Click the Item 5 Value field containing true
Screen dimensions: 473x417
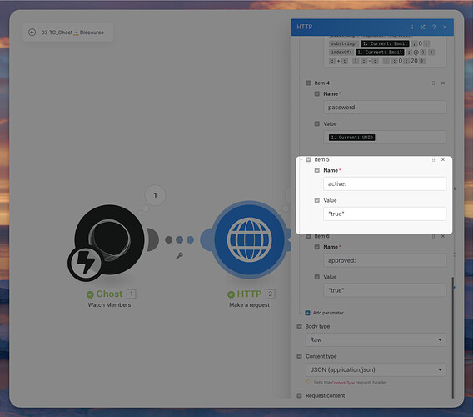[385, 214]
